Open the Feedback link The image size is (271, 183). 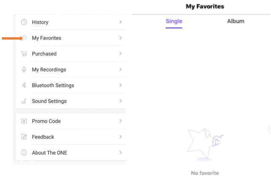[x=43, y=137]
